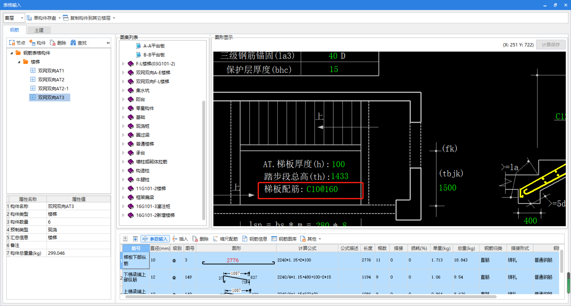Select A-A平台板 drawing item
The height and width of the screenshot is (306, 571).
tap(150, 46)
